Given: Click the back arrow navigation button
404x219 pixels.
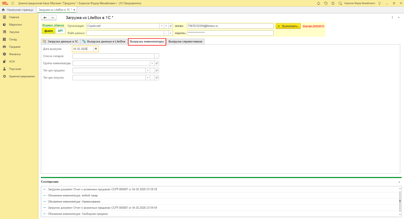Looking at the screenshot, I should tap(45, 18).
